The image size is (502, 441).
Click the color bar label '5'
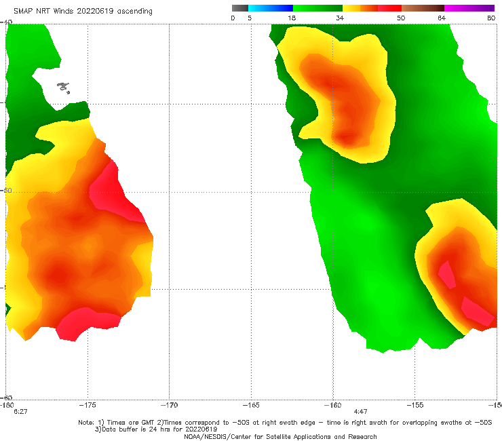click(x=250, y=18)
